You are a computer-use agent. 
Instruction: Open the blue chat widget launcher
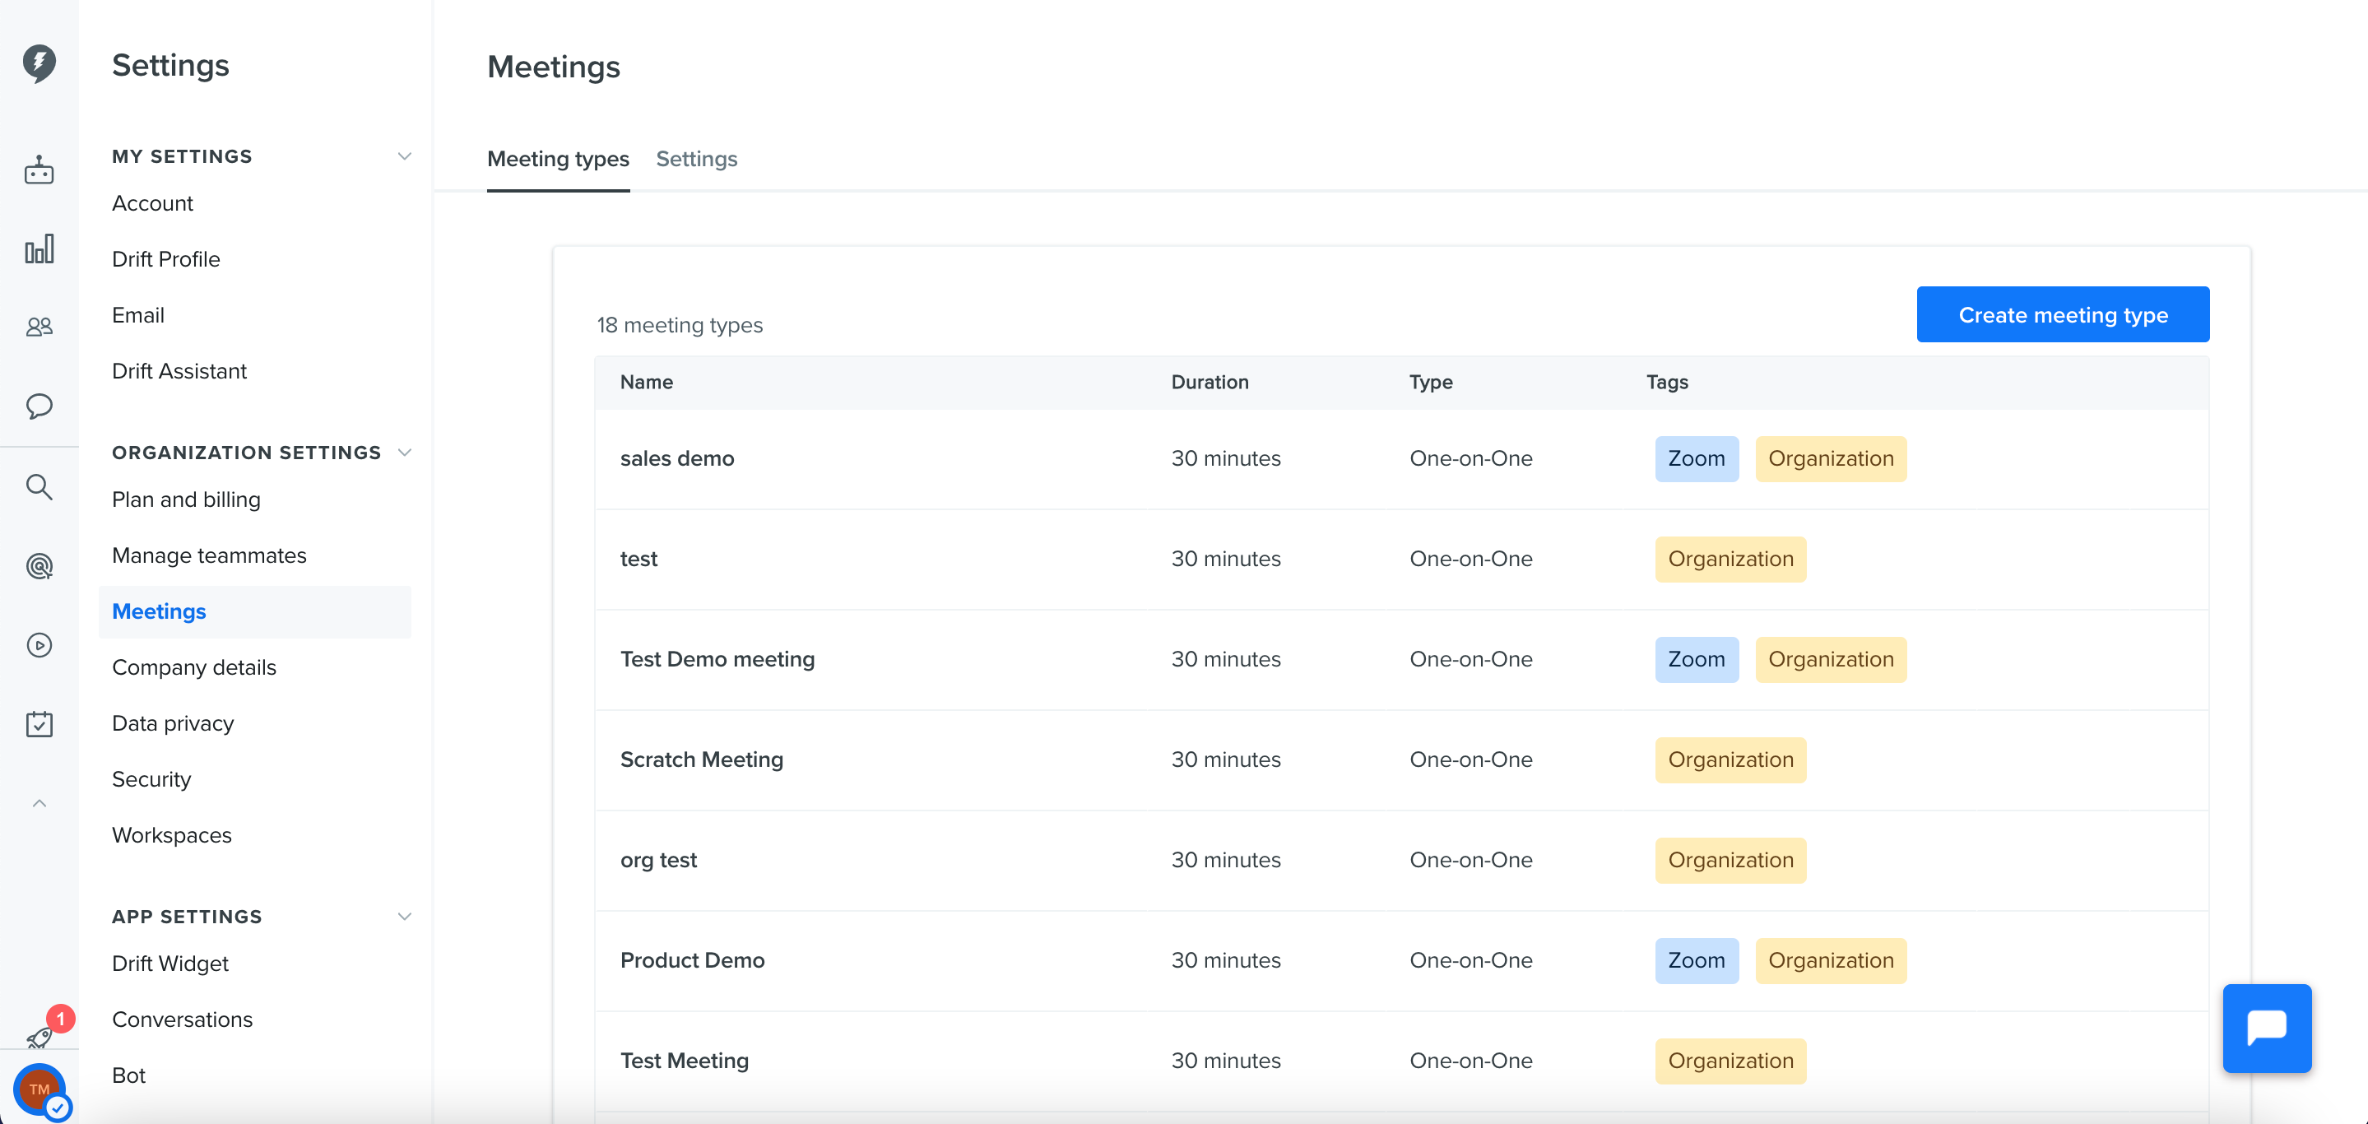pyautogui.click(x=2266, y=1028)
